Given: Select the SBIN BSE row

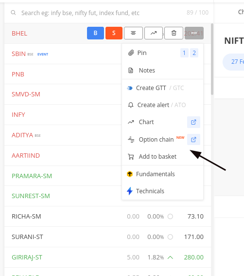Looking at the screenshot, I should pyautogui.click(x=63, y=54).
